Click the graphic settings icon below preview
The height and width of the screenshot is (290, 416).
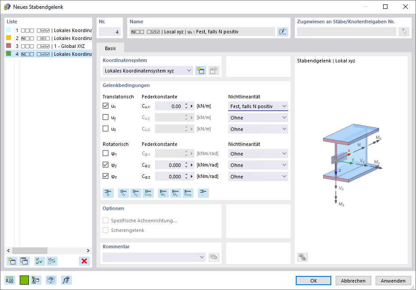302,257
